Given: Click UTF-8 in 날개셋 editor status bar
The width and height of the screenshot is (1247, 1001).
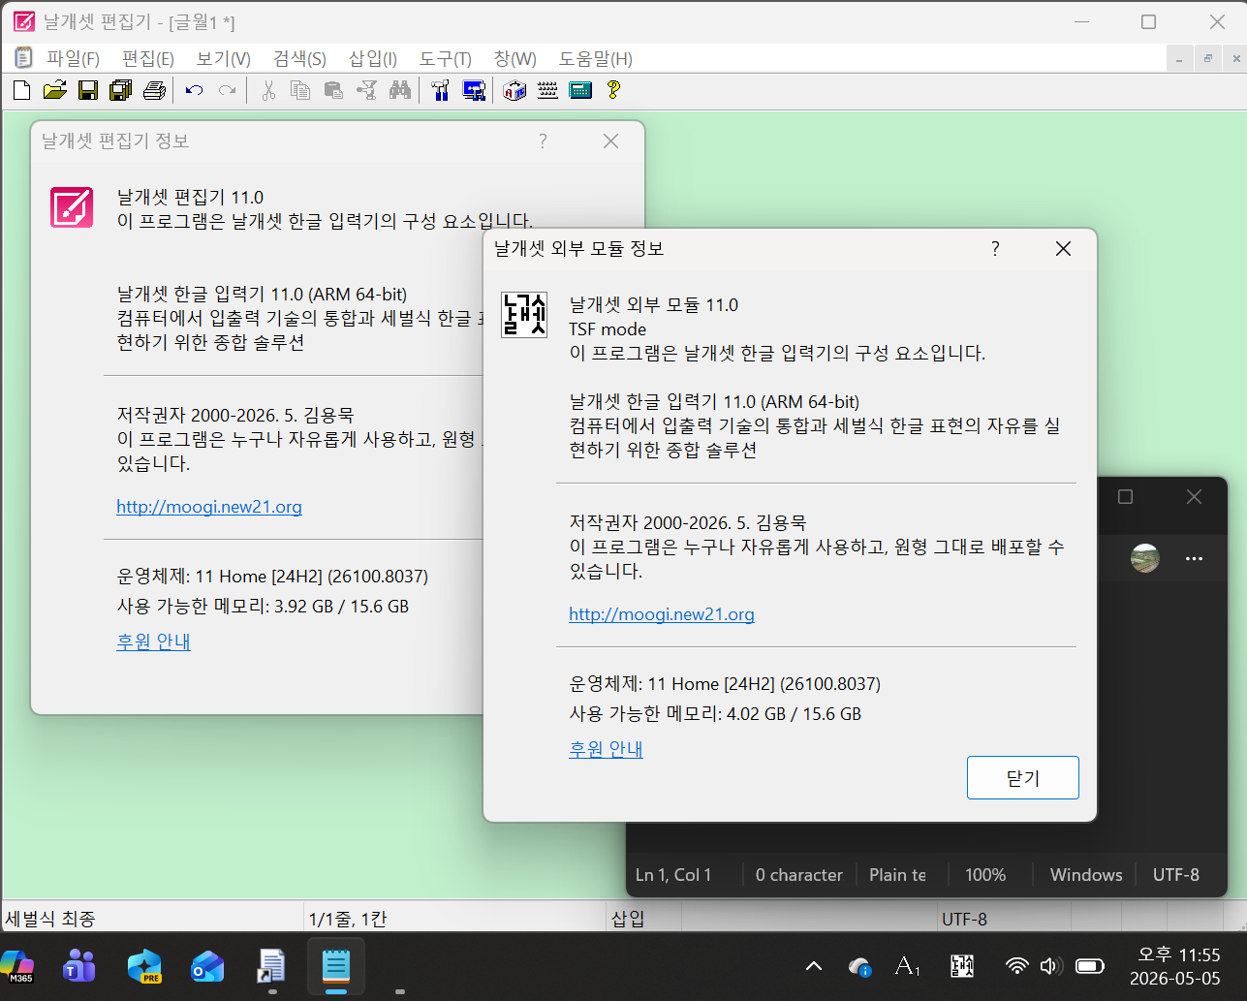Looking at the screenshot, I should 964,919.
